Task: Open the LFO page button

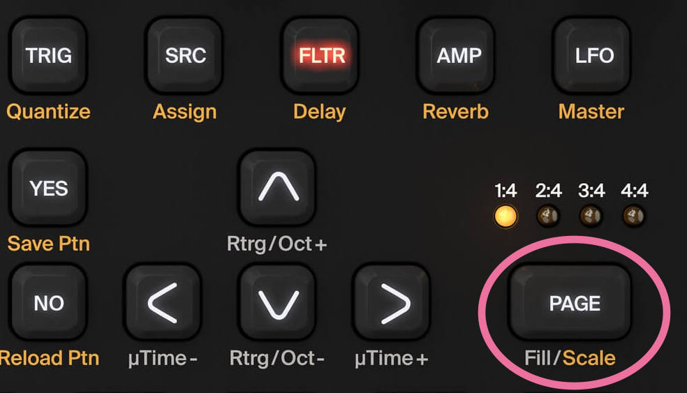Action: coord(593,55)
